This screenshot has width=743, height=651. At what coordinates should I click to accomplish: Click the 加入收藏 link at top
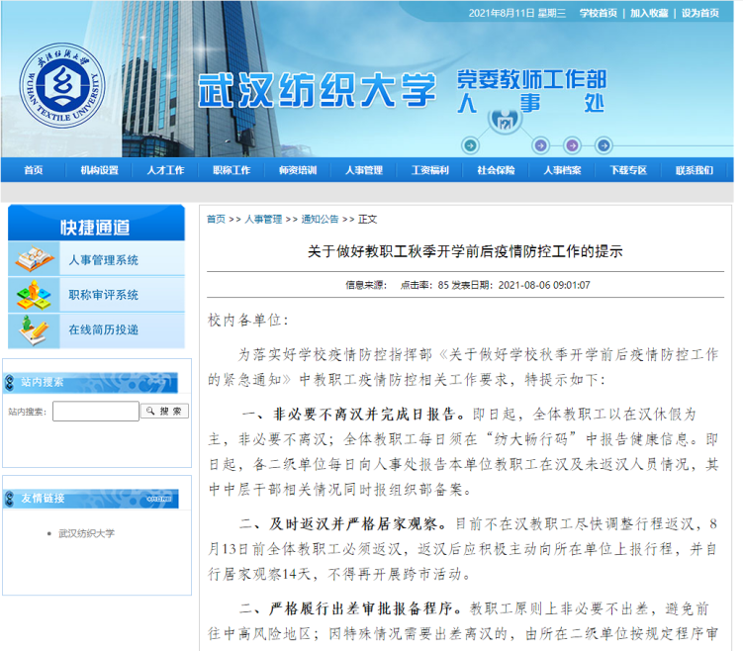point(649,13)
